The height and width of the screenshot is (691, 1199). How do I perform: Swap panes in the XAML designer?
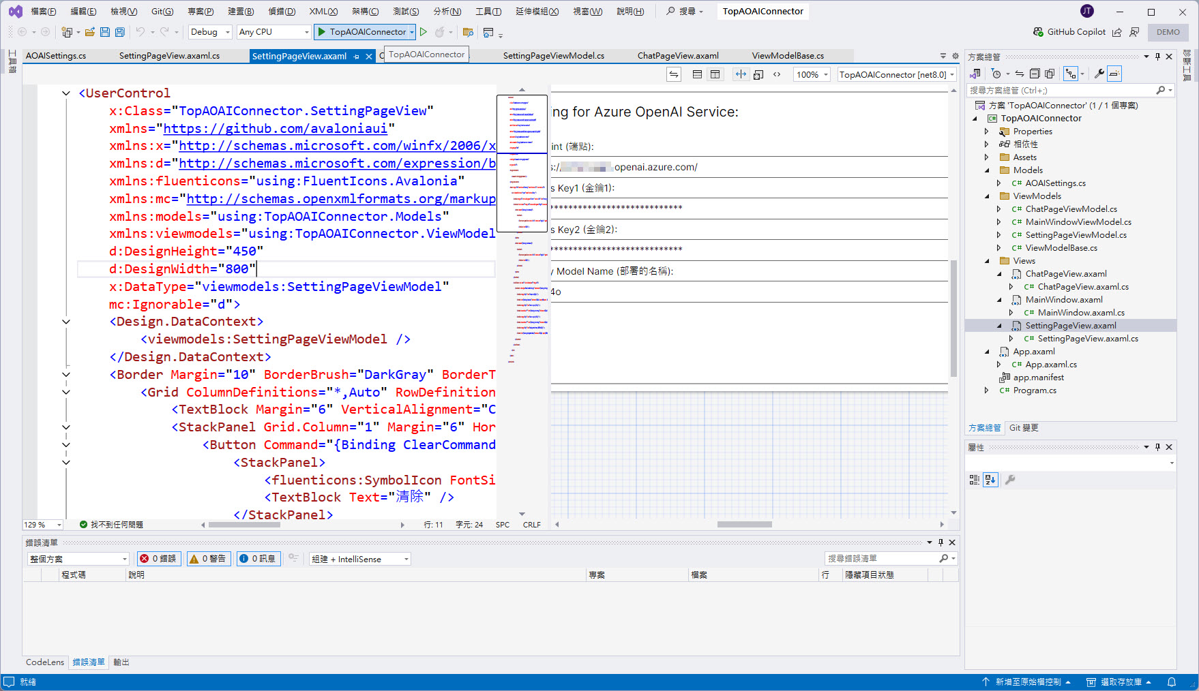674,74
